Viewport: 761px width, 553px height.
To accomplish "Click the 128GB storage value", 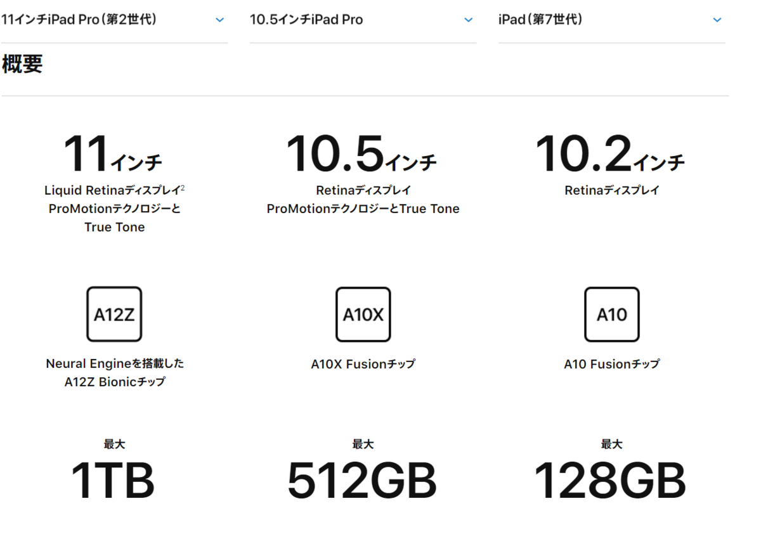I will click(x=610, y=481).
